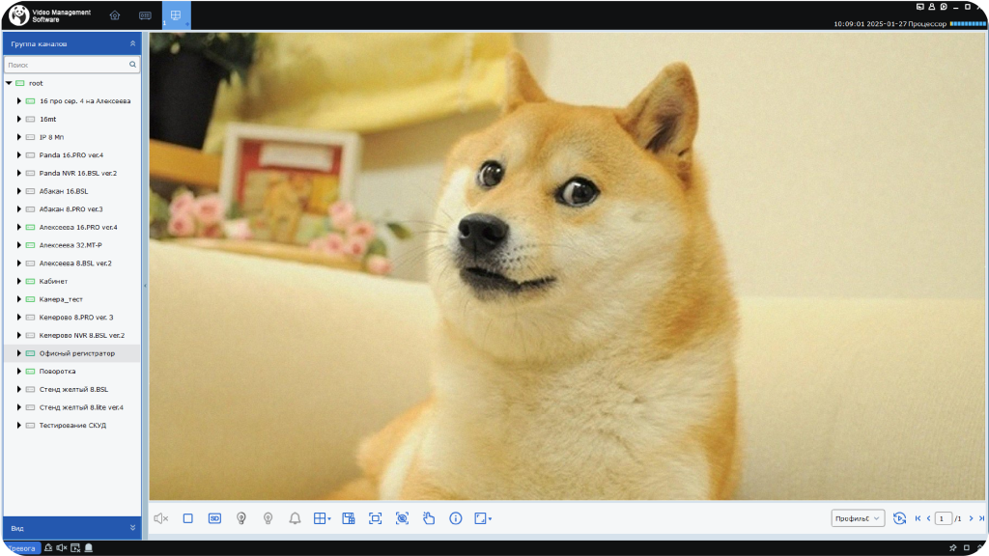Pin the bottom alarm bar
This screenshot has width=989, height=556.
tap(953, 548)
